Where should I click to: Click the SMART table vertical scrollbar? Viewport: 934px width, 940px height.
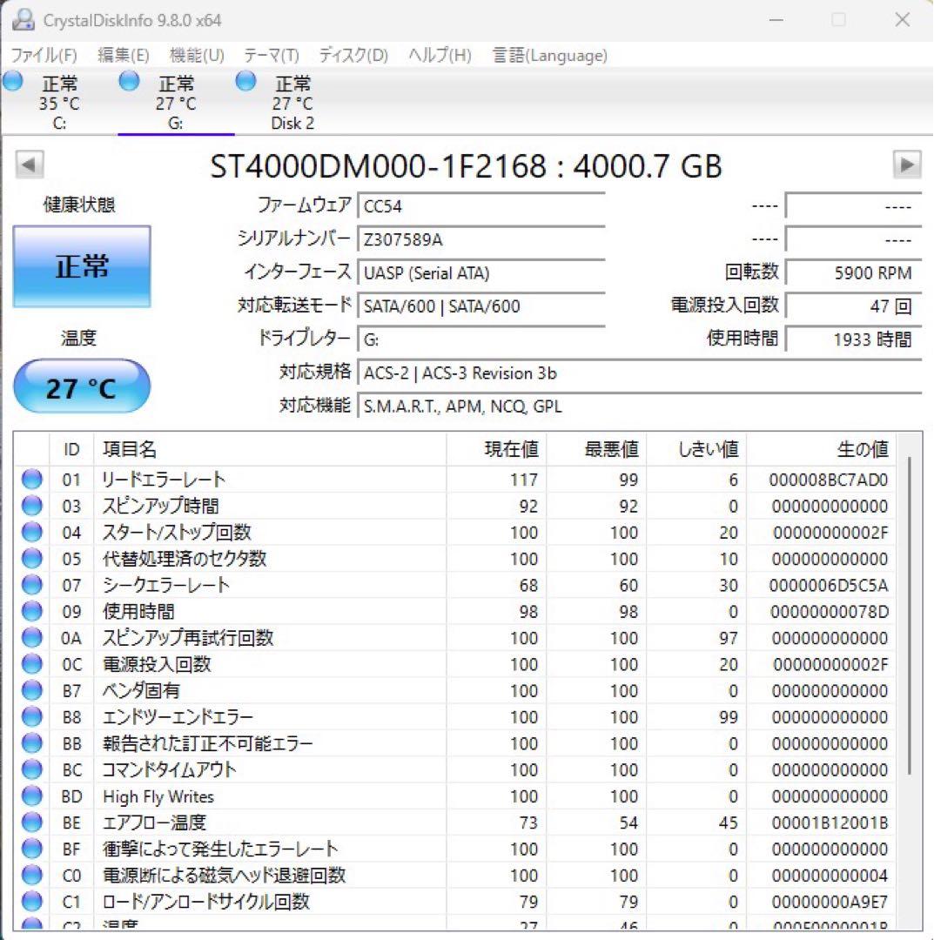click(910, 615)
